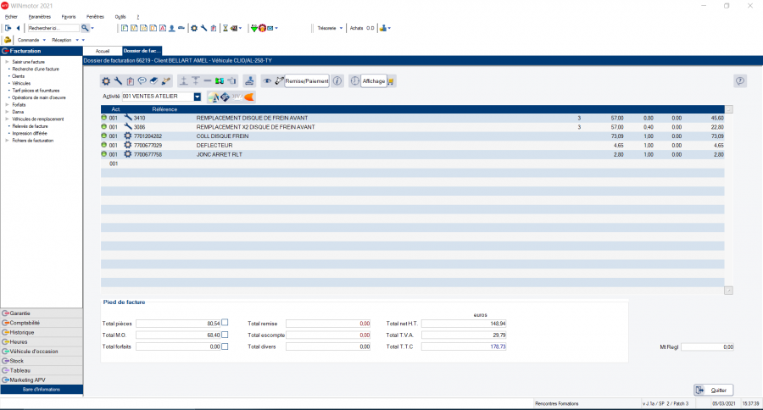The width and height of the screenshot is (763, 410).
Task: Click the book icon in dossier toolbar
Action: coord(153,81)
